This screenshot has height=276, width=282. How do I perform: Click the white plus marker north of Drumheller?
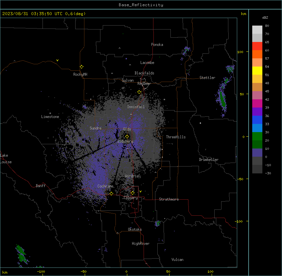[x=200, y=123]
